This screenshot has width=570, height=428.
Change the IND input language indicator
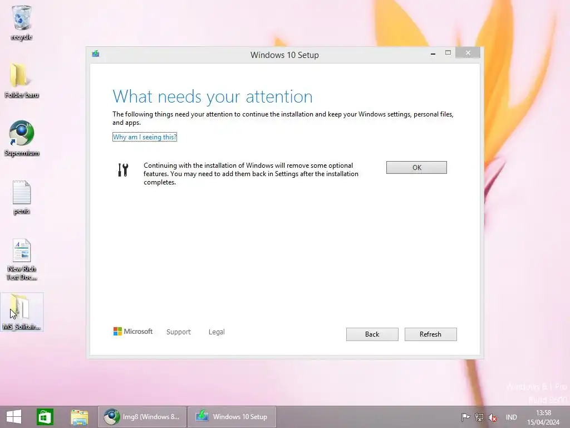[511, 417]
